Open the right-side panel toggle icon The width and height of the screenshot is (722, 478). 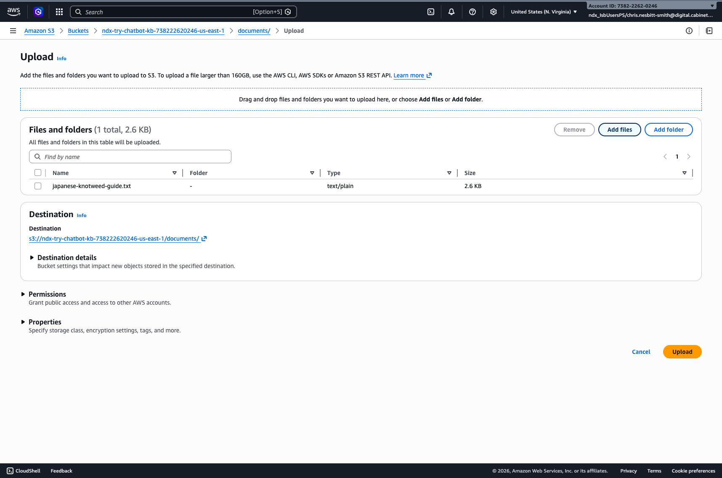709,30
